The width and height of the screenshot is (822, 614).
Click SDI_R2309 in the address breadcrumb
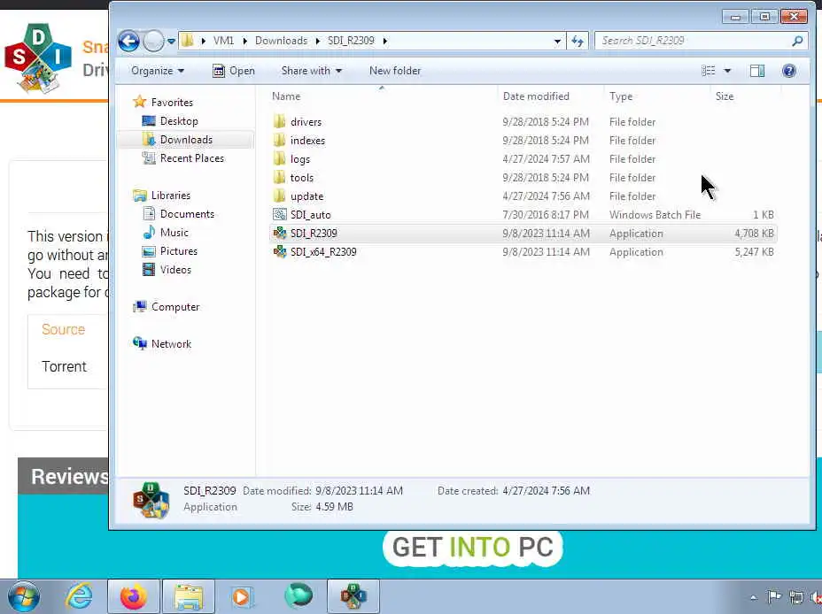pos(352,41)
